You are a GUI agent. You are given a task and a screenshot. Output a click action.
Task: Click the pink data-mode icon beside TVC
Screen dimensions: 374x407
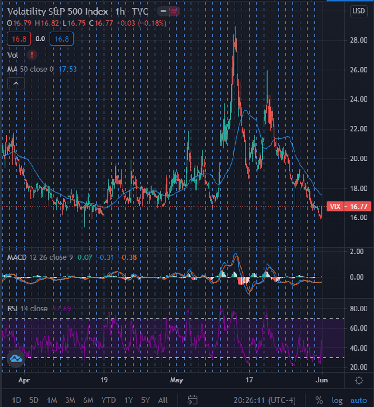pyautogui.click(x=174, y=12)
